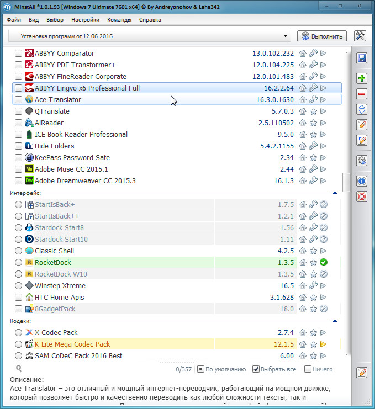Click the green plus add icon
This screenshot has width=375, height=409.
pyautogui.click(x=362, y=78)
